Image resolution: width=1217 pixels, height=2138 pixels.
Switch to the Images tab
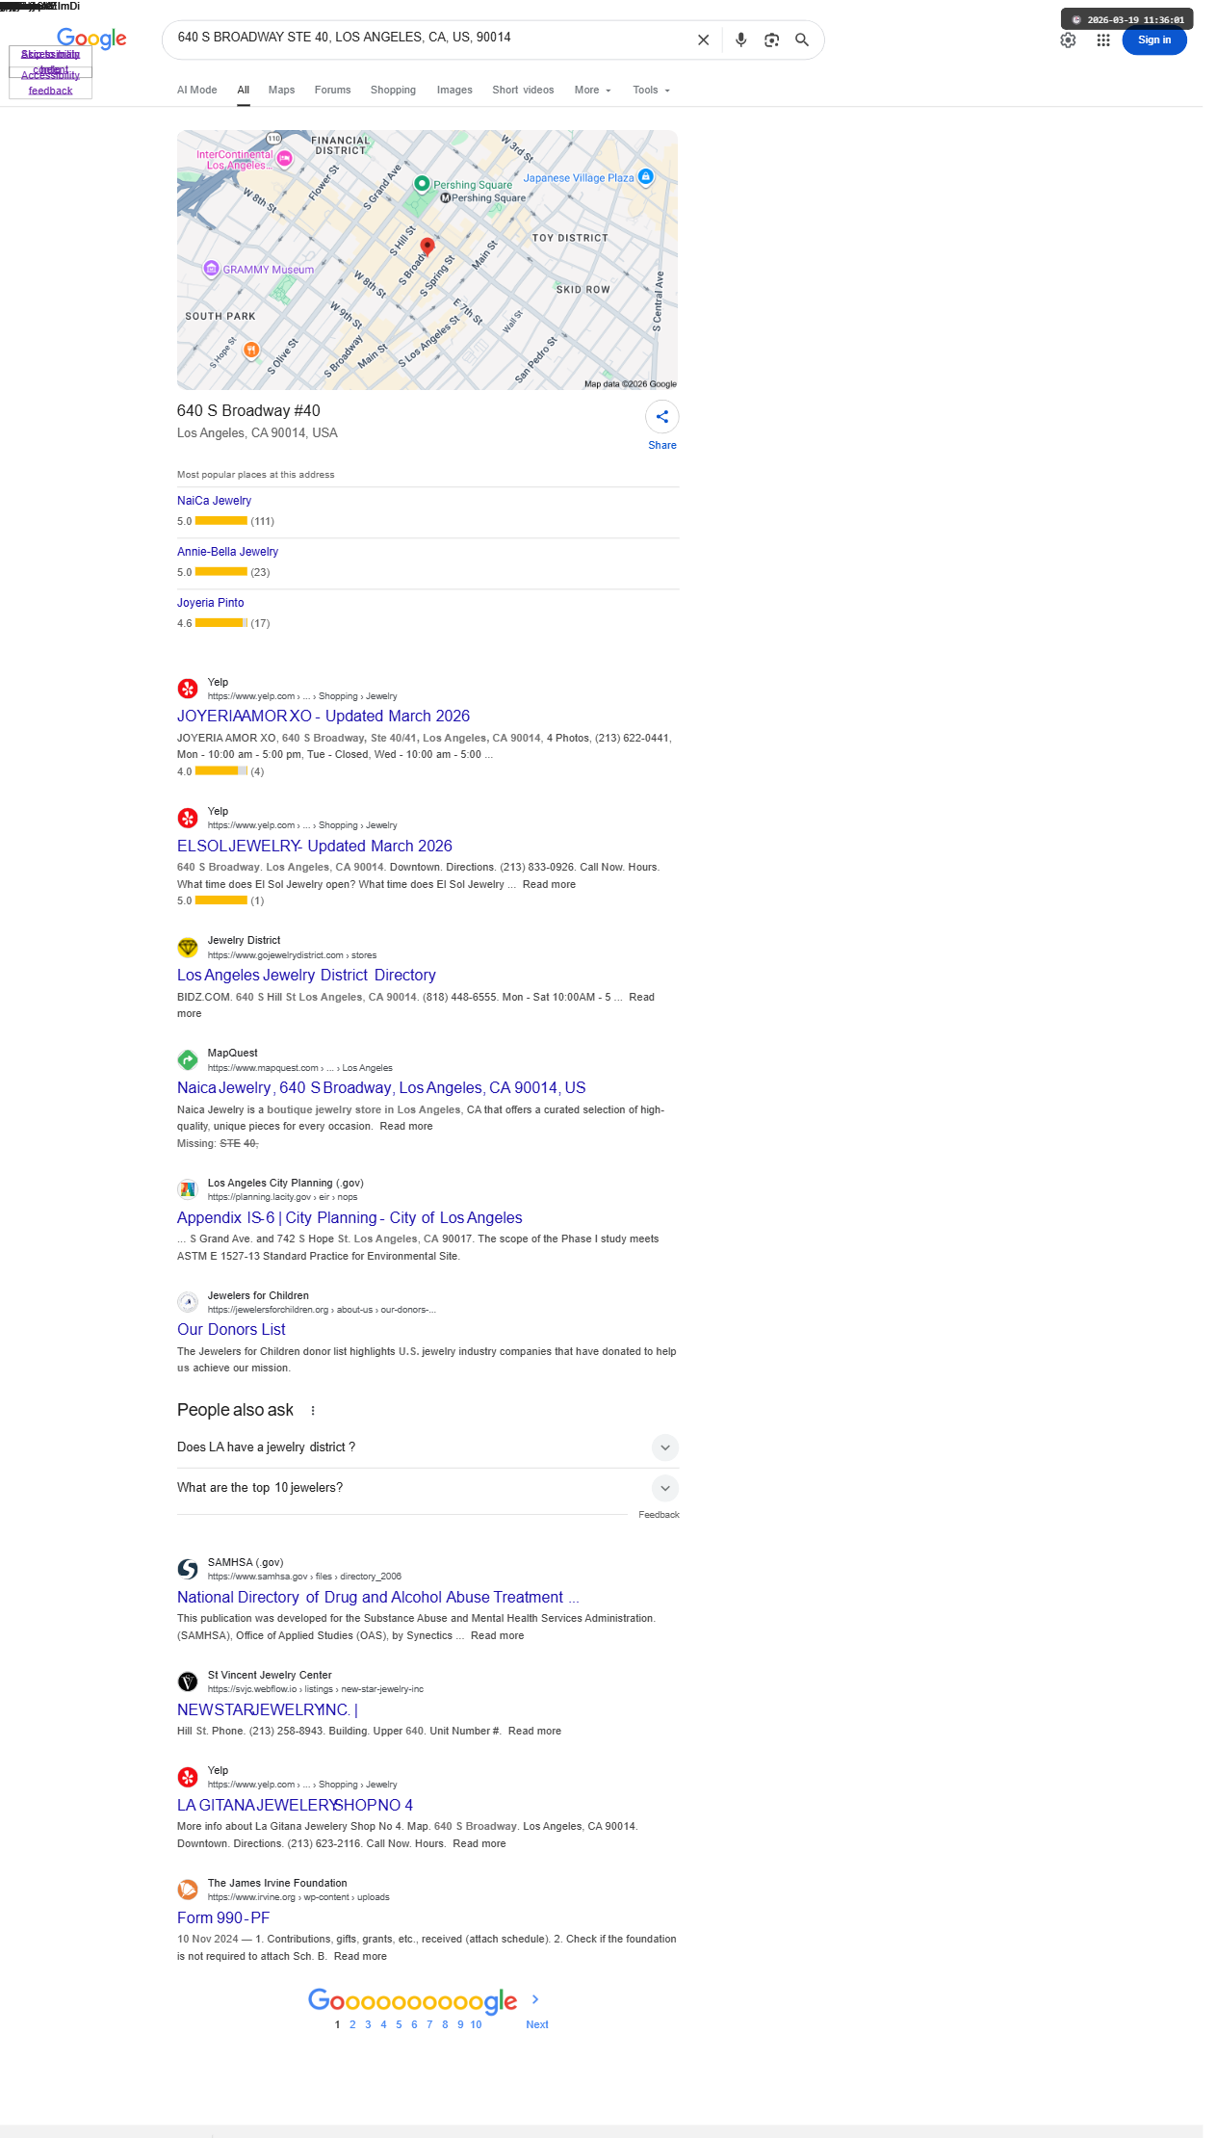454,90
